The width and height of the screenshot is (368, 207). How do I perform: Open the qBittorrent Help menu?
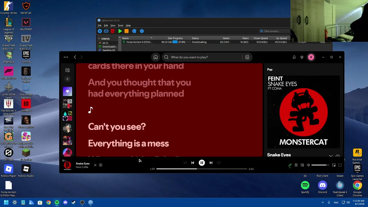tap(128, 26)
